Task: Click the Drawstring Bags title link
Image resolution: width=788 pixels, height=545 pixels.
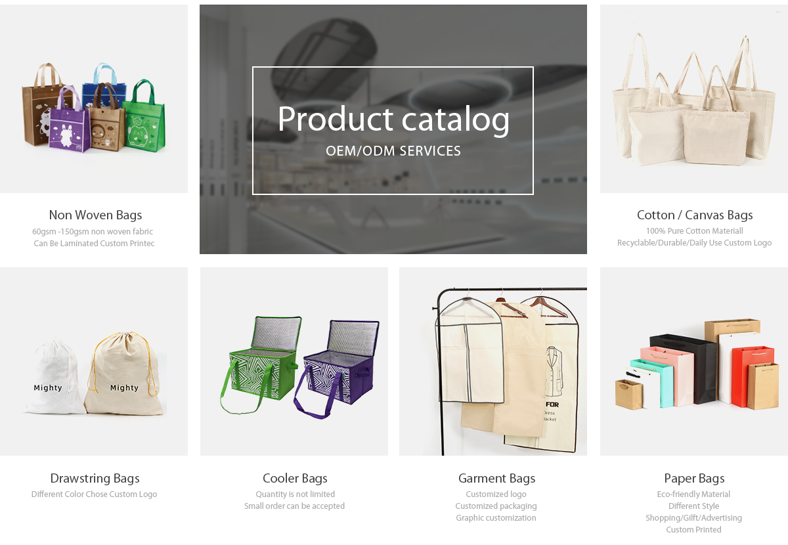Action: (95, 478)
